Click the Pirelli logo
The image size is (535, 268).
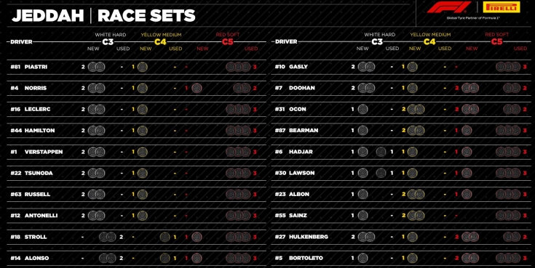coord(502,7)
